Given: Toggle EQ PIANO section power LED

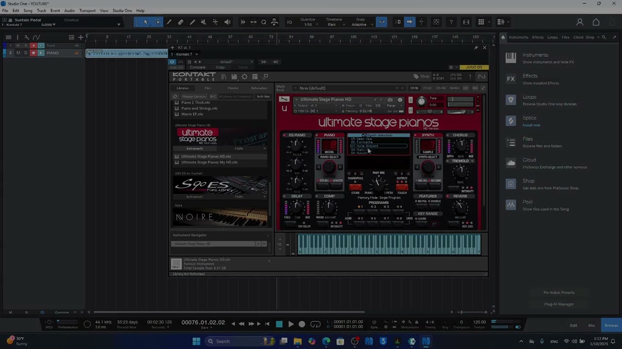Looking at the screenshot, I should [285, 135].
